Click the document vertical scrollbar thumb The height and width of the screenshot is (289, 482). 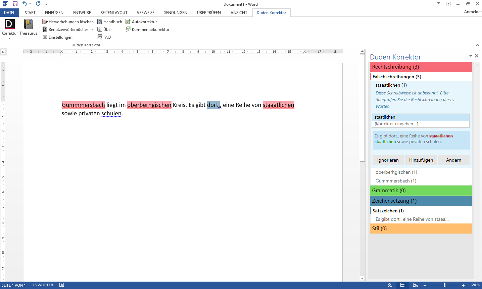pyautogui.click(x=362, y=108)
